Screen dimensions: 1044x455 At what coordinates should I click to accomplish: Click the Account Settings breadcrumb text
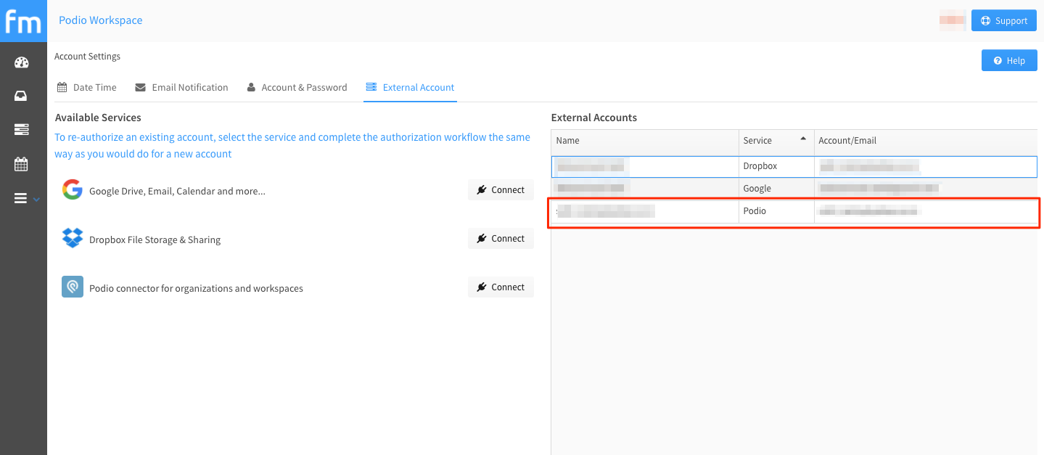click(x=87, y=56)
